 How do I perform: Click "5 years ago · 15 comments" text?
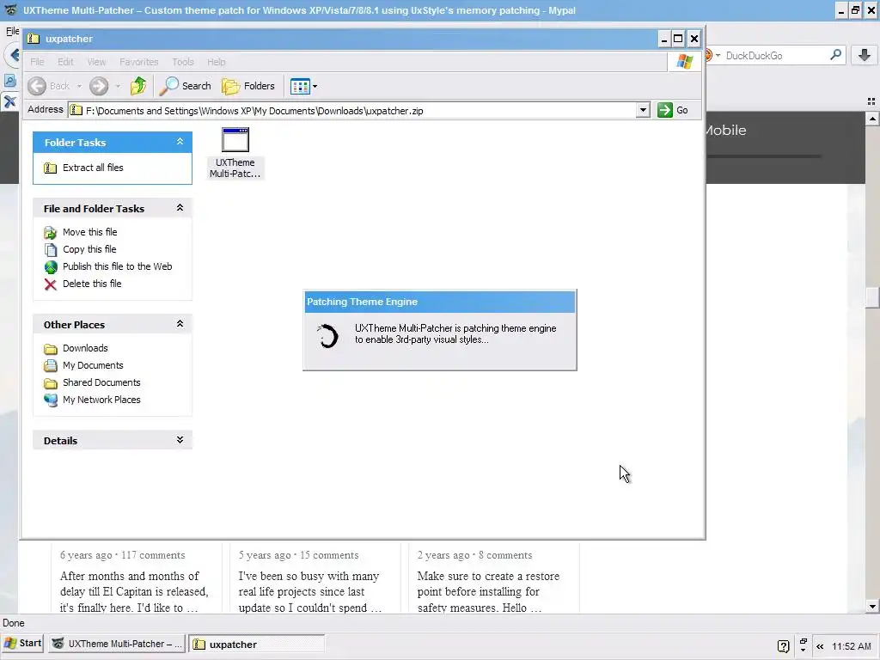pos(298,555)
